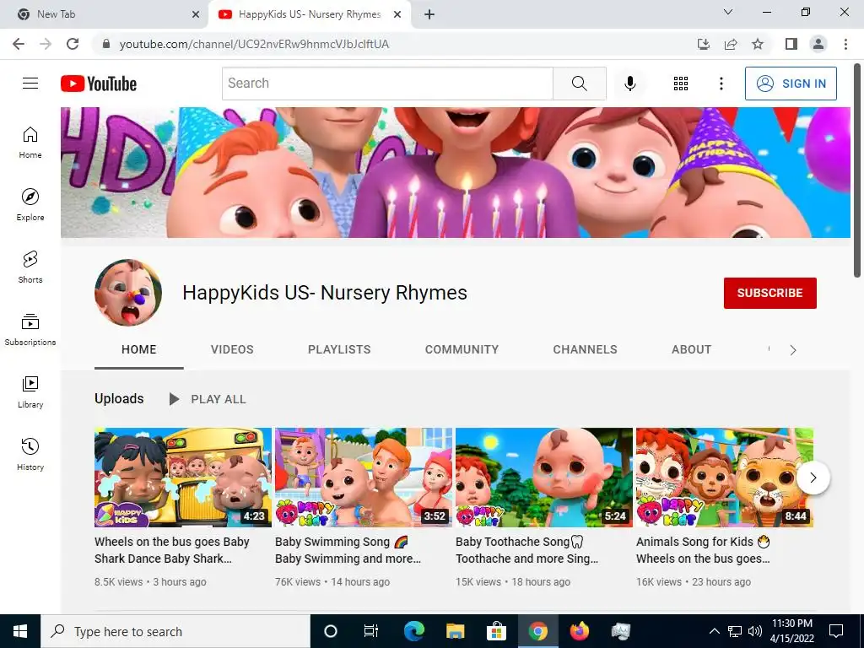Open the Windows Start menu

pyautogui.click(x=20, y=631)
